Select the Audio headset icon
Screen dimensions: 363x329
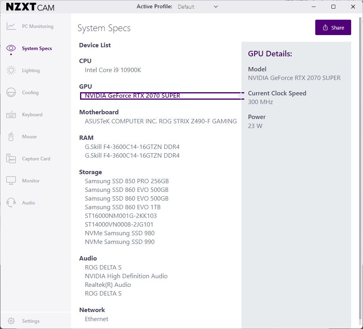11,203
